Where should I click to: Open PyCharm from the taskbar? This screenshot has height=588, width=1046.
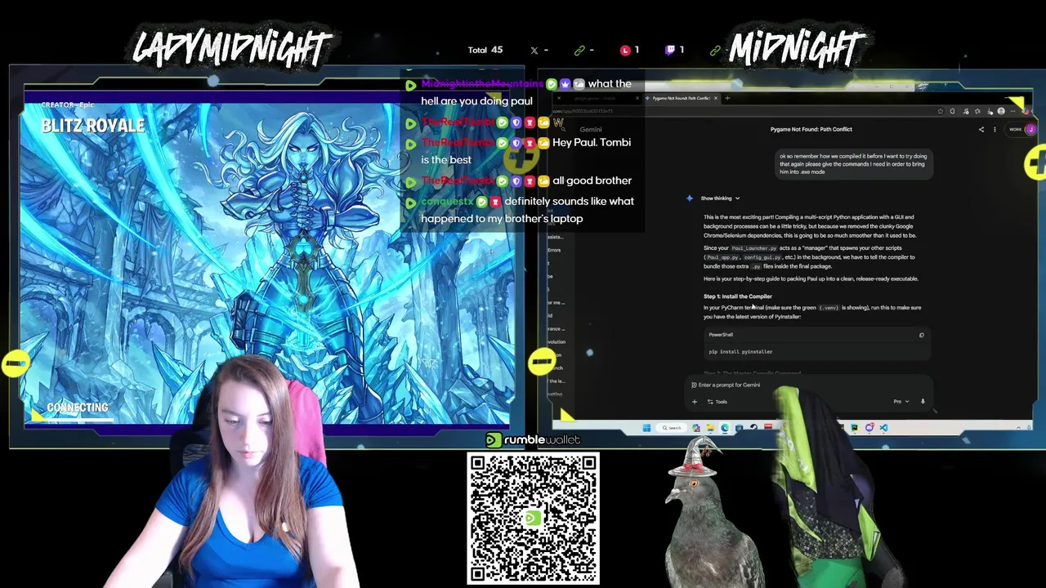point(855,428)
